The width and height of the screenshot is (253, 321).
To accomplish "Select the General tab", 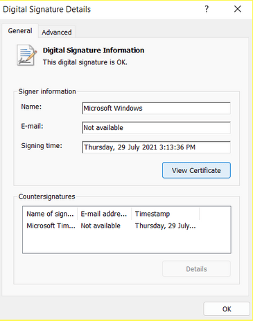I will (20, 30).
